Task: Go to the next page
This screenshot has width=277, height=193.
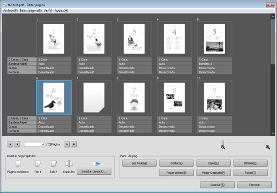Action: coord(67,144)
